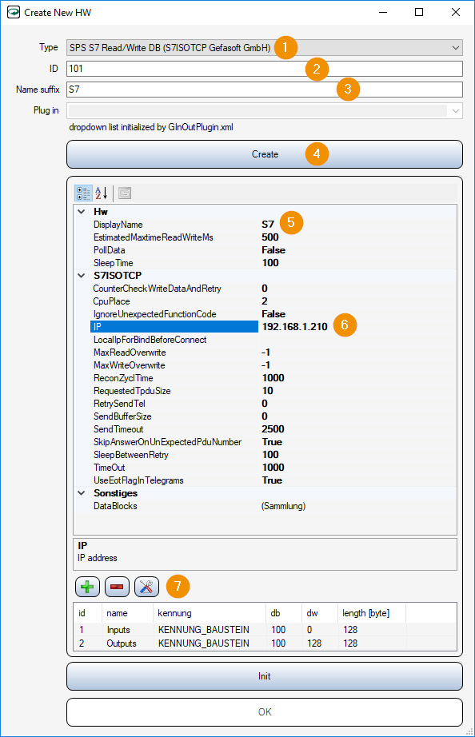
Task: Click the application icon in title bar
Action: click(x=14, y=12)
